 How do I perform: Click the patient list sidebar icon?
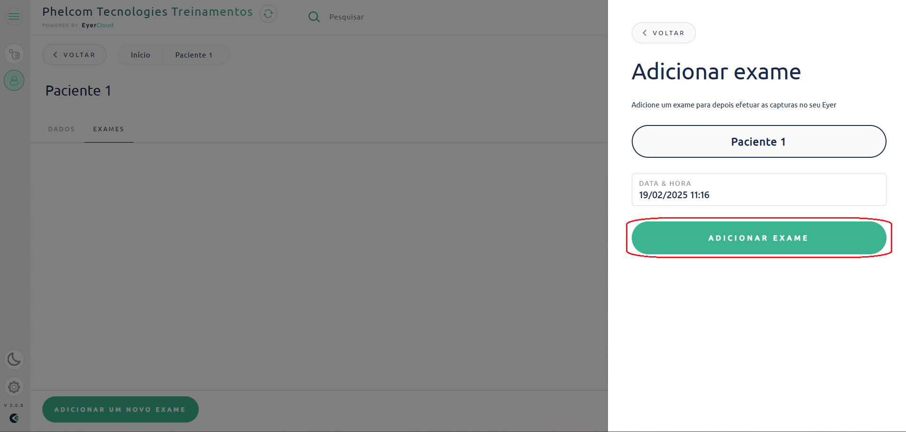pyautogui.click(x=14, y=54)
